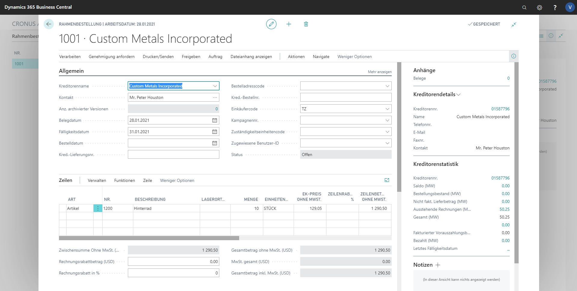Toggle the FactBox info pane icon
Screen dimensions: 577x291
point(514,56)
